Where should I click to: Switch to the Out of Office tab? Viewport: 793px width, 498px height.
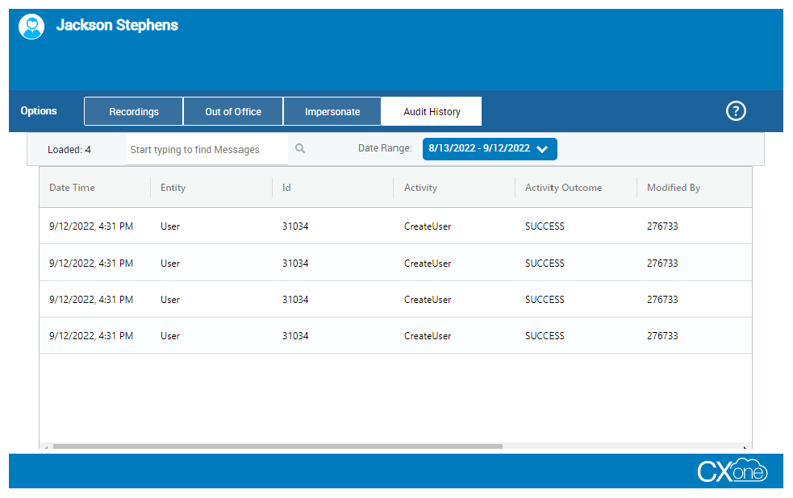coord(233,112)
